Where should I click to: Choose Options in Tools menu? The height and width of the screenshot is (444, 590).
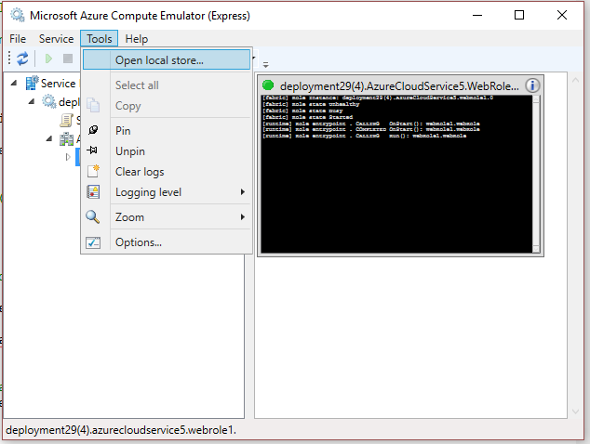coord(167,242)
